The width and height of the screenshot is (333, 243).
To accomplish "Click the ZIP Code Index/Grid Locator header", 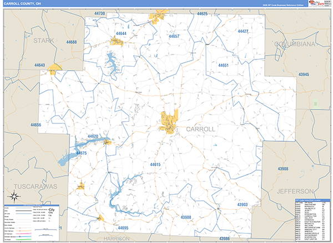I will pyautogui.click(x=313, y=200).
